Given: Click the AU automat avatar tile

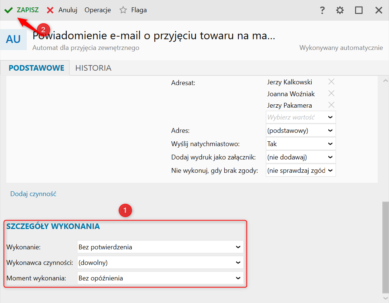Looking at the screenshot, I should (13, 39).
